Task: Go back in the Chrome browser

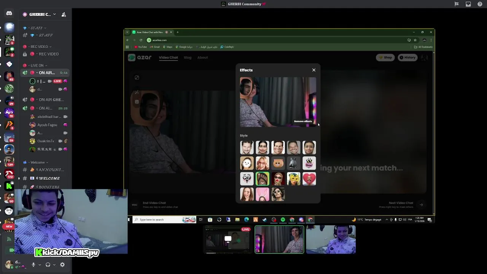Action: (127, 40)
